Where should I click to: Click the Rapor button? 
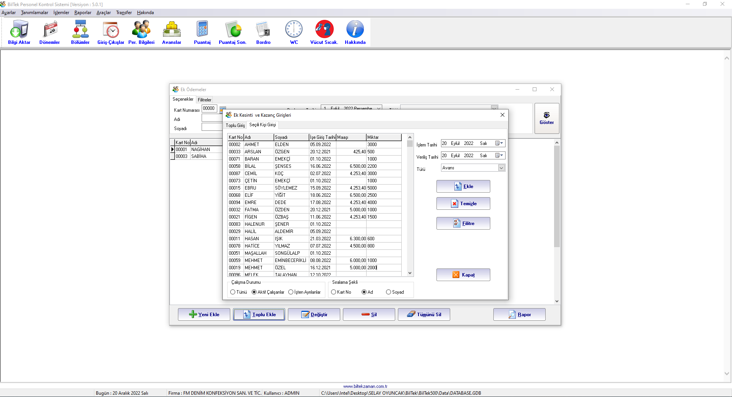pos(519,315)
